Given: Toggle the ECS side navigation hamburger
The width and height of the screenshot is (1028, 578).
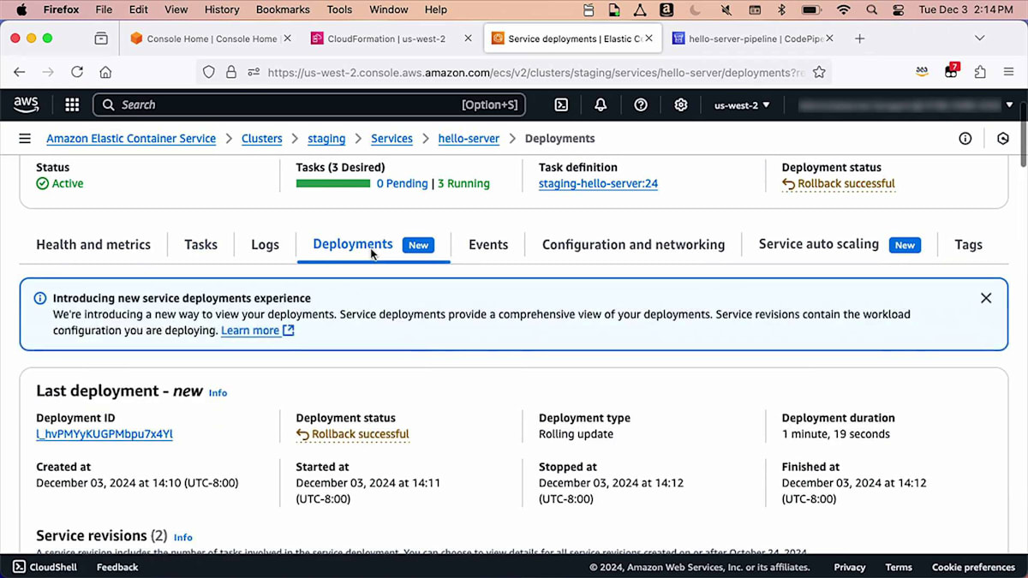Looking at the screenshot, I should point(25,139).
